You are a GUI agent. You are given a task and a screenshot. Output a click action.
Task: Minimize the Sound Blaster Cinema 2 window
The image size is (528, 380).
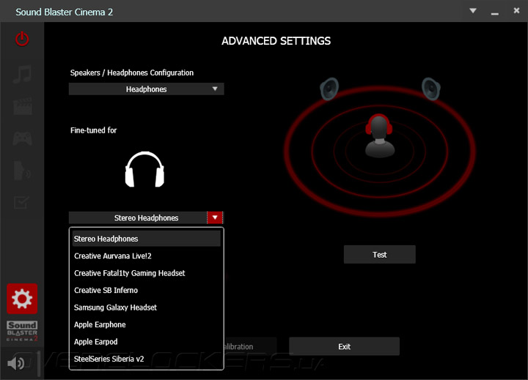[x=495, y=13]
